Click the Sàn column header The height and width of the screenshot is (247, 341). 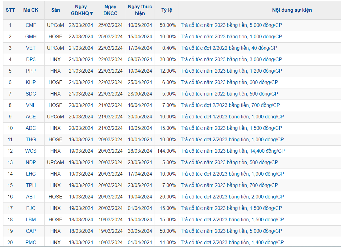[56, 10]
